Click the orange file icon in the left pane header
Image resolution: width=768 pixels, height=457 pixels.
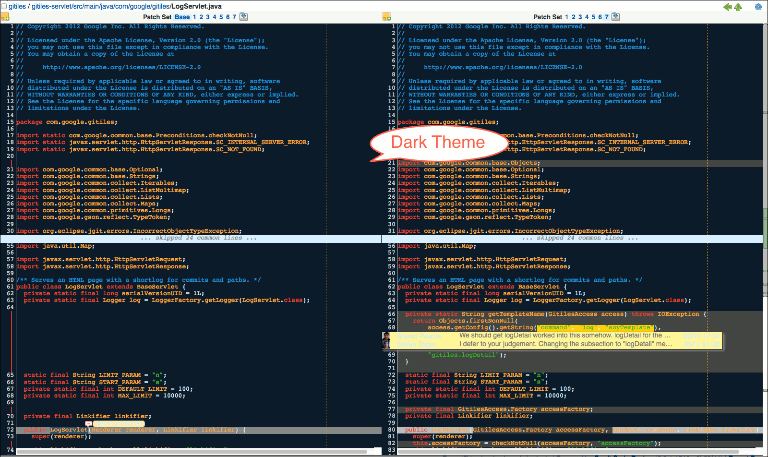coord(6,16)
